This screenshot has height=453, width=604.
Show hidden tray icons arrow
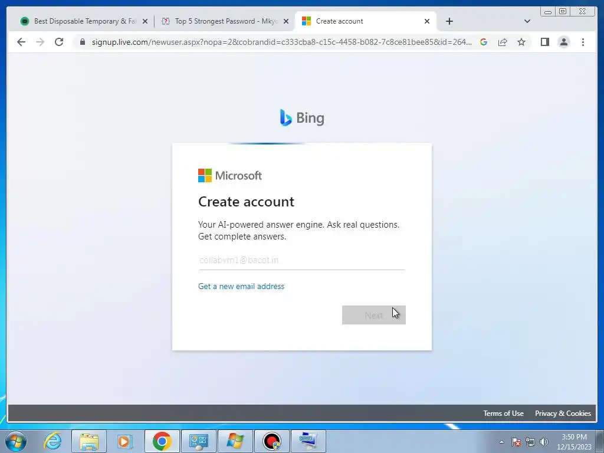[501, 442]
